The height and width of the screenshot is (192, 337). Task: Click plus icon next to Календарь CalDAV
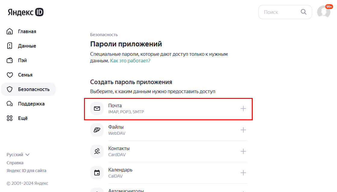point(243,173)
